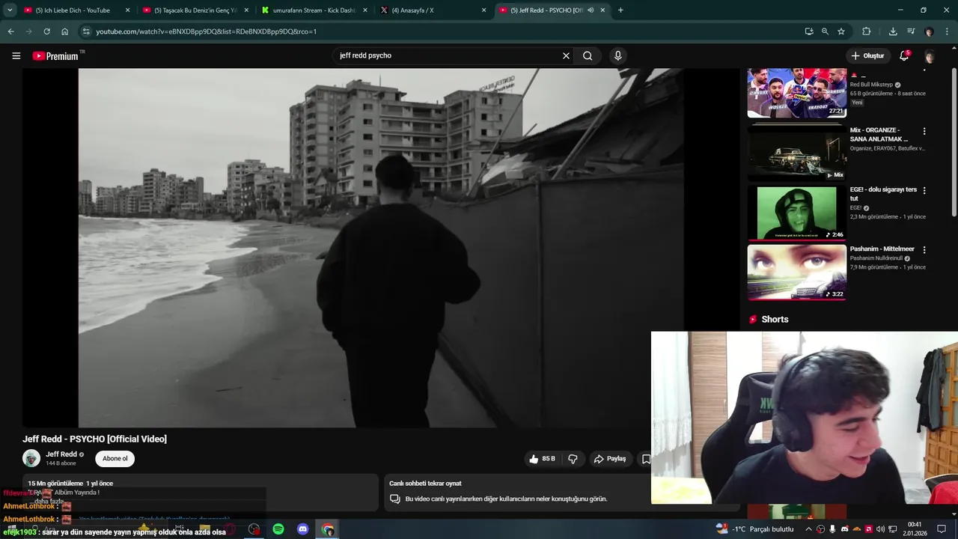Click the video title PSYCHO [Official Video]
Screen dimensions: 958x539
click(x=95, y=439)
